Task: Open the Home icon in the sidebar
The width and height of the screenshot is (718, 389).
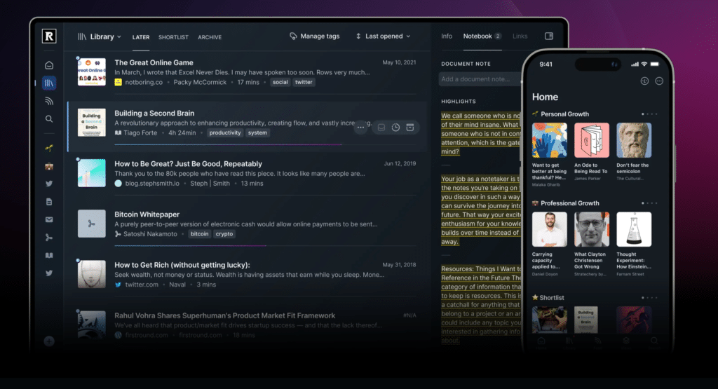Action: click(x=49, y=65)
